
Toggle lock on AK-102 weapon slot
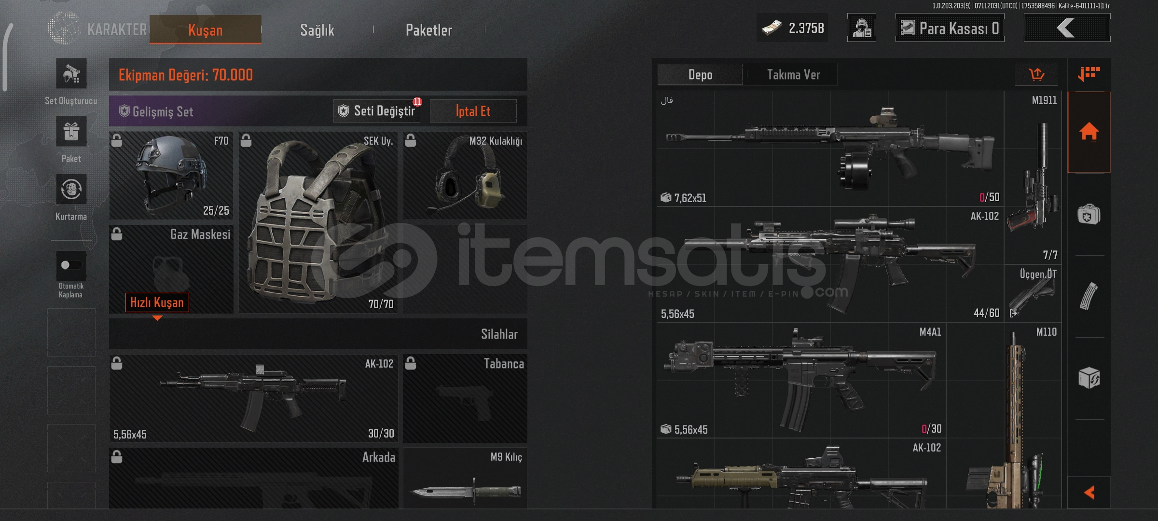click(x=117, y=363)
